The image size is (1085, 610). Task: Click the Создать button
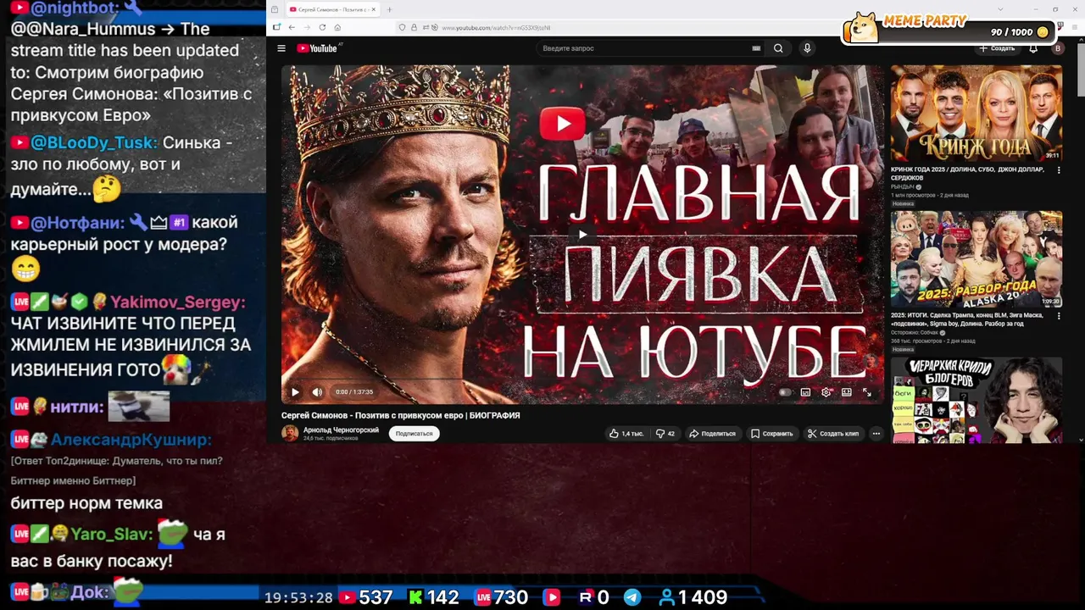(x=997, y=48)
